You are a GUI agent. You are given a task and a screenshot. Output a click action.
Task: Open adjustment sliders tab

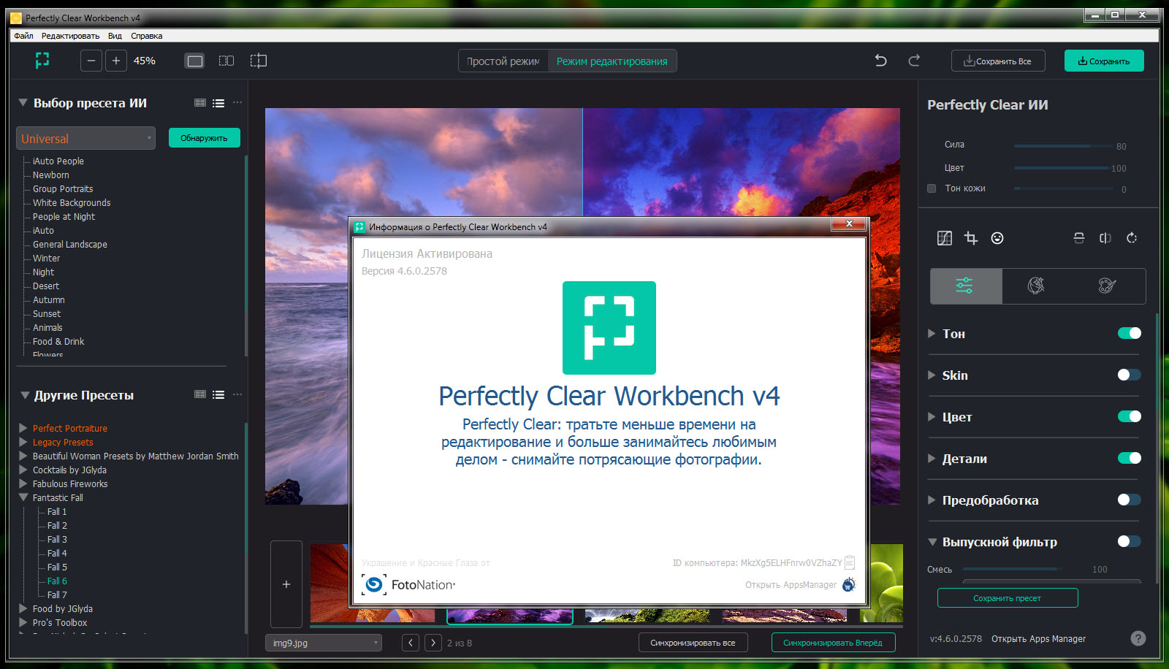click(965, 286)
